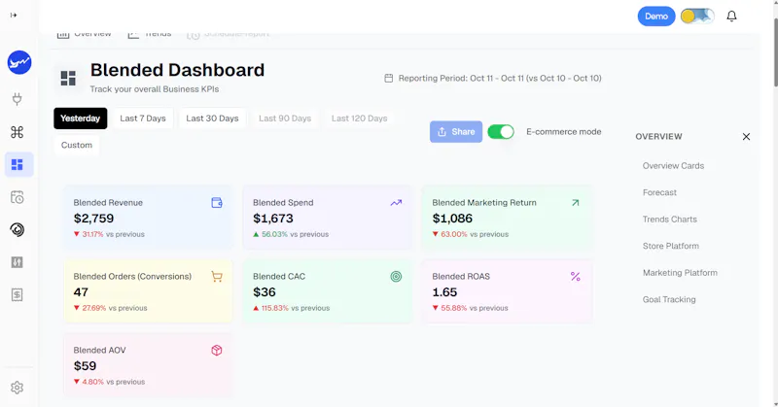
Task: Click the 56.03% vs previous change
Action: point(291,234)
